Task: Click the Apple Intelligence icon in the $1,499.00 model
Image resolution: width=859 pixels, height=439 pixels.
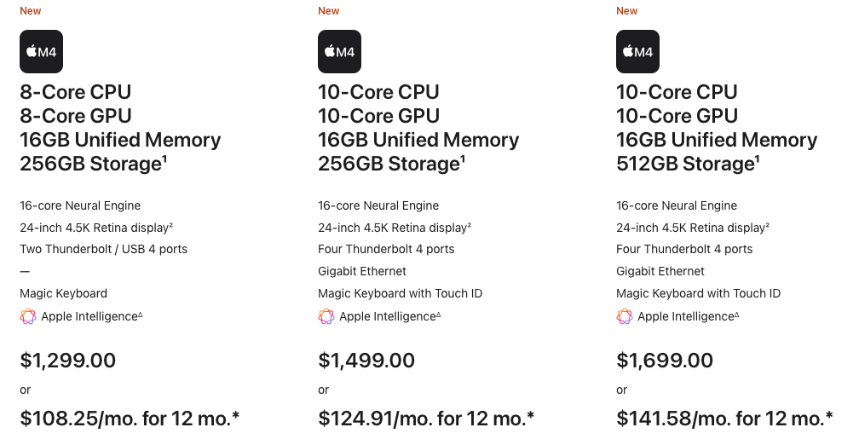Action: tap(326, 316)
